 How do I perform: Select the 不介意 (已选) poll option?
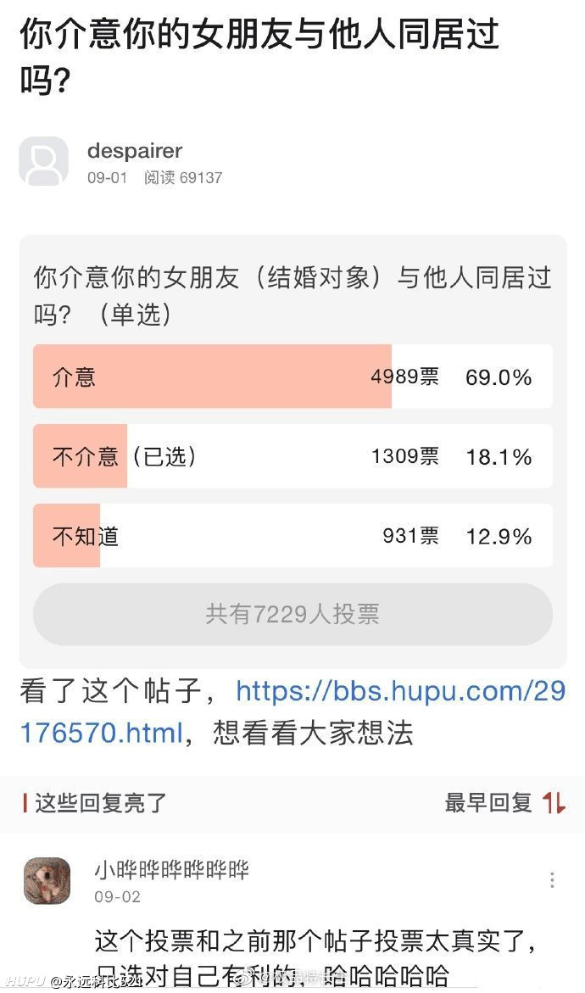292,456
